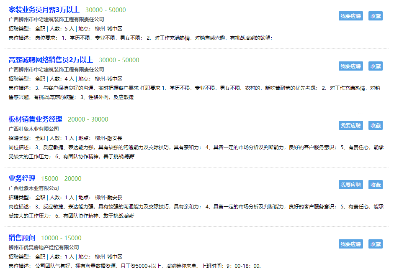This screenshot has height=274, width=394.
Task: Save the 板材销售业务经理 job using 收藏
Action: (375, 125)
